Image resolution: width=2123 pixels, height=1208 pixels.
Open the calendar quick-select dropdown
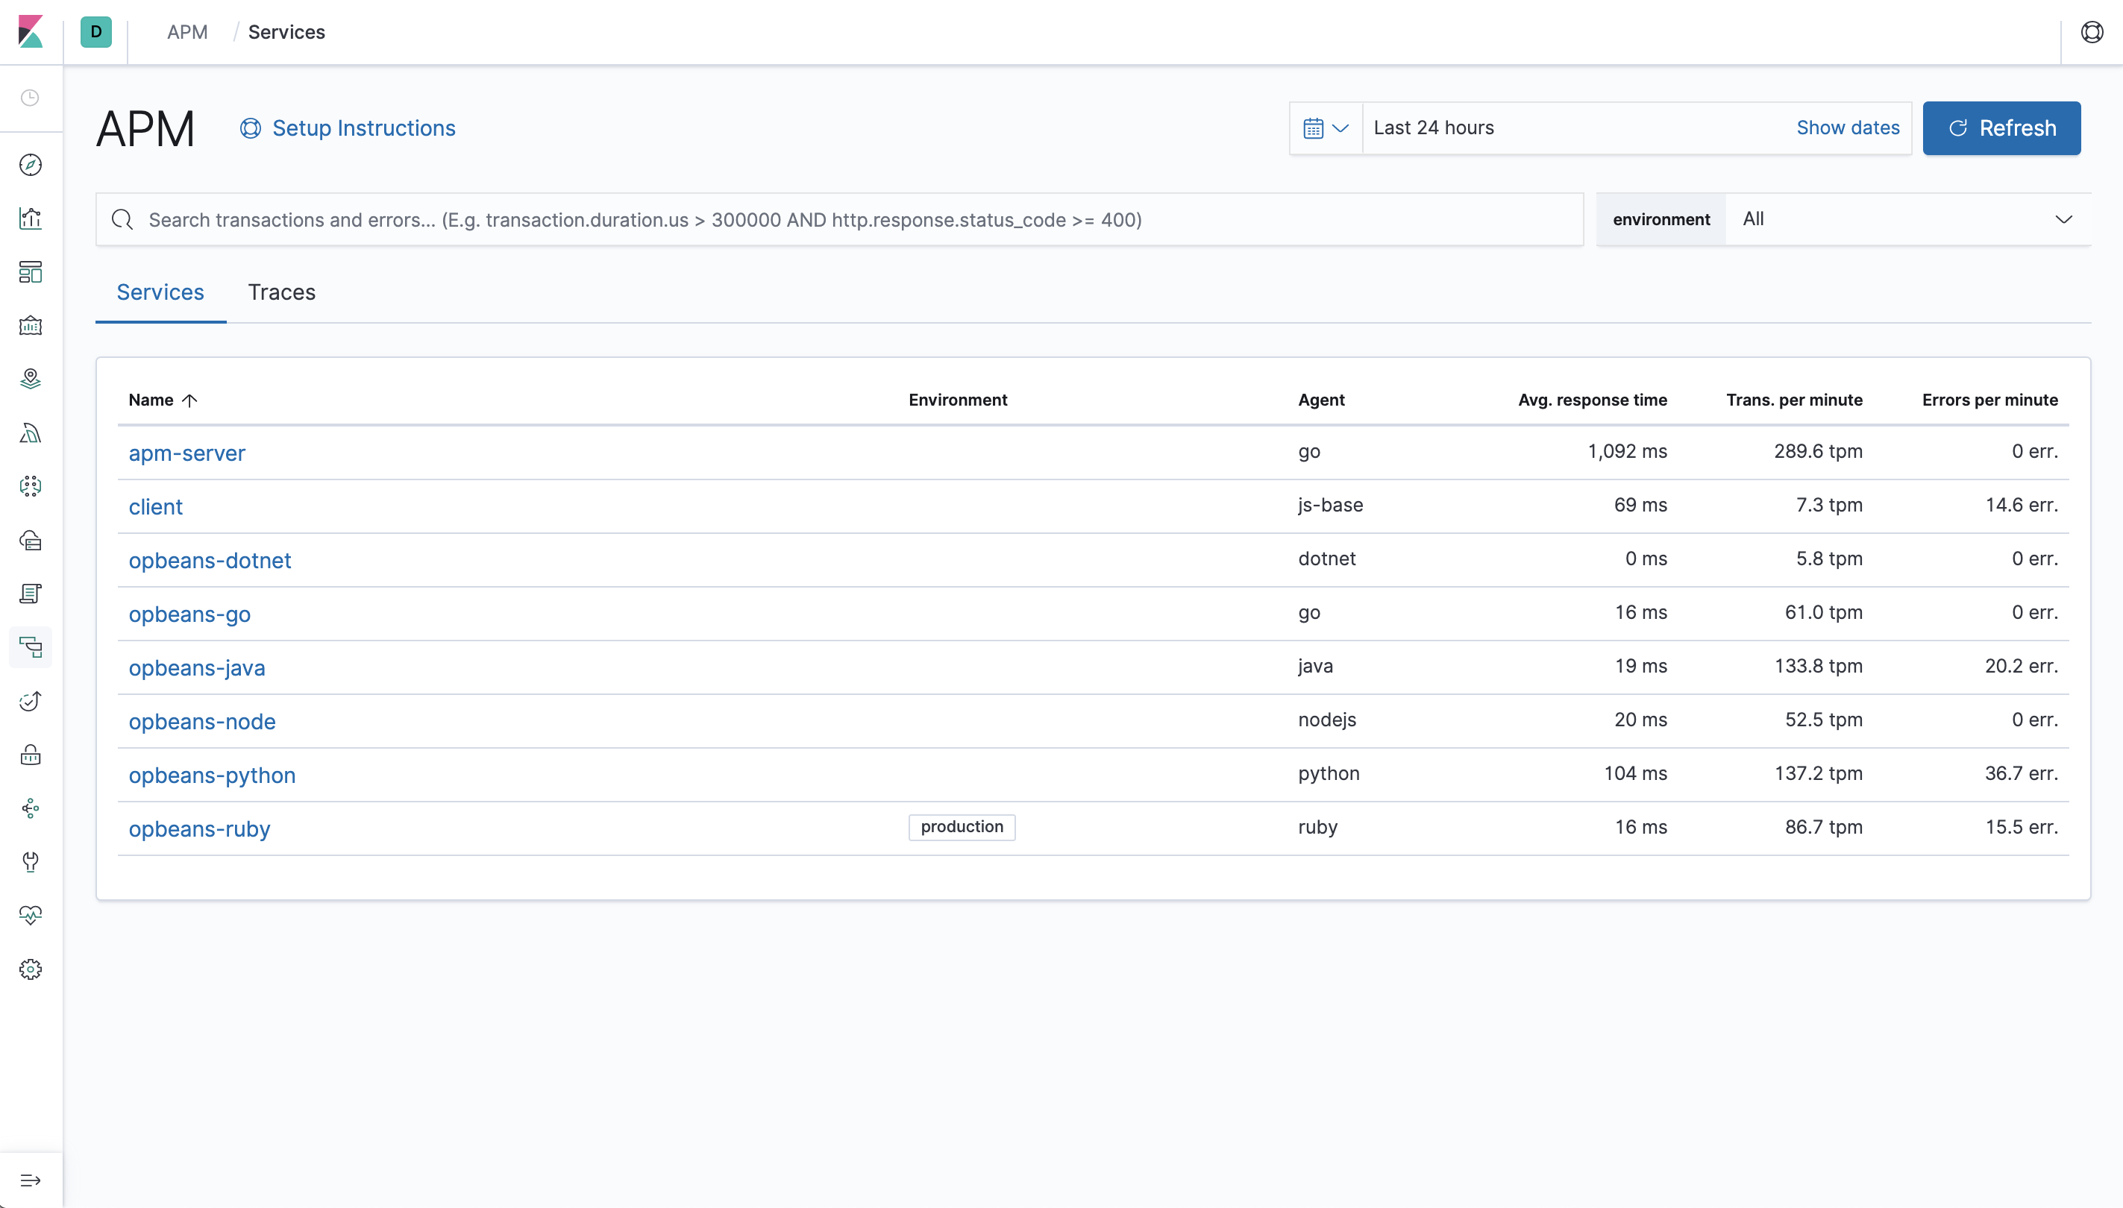click(x=1324, y=128)
